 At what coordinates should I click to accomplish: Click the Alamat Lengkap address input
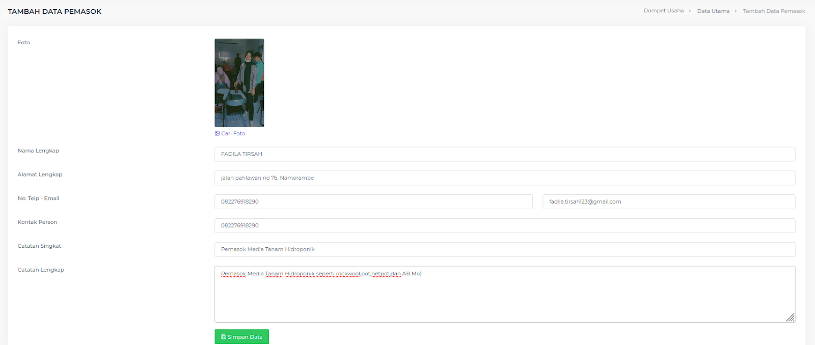pos(505,178)
